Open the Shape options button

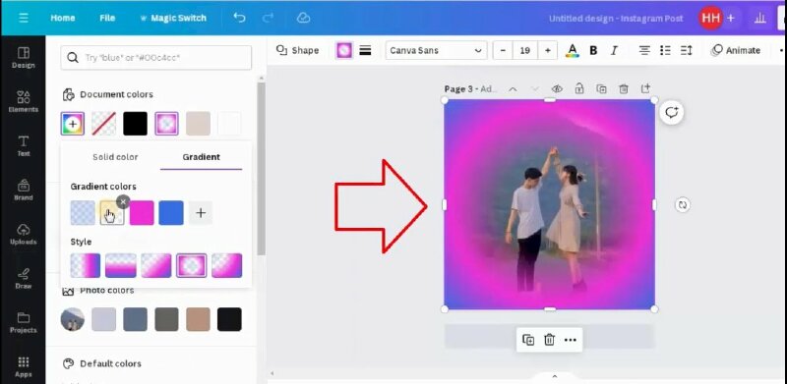pos(298,50)
